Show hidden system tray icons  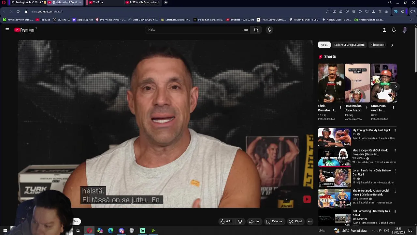point(373,231)
